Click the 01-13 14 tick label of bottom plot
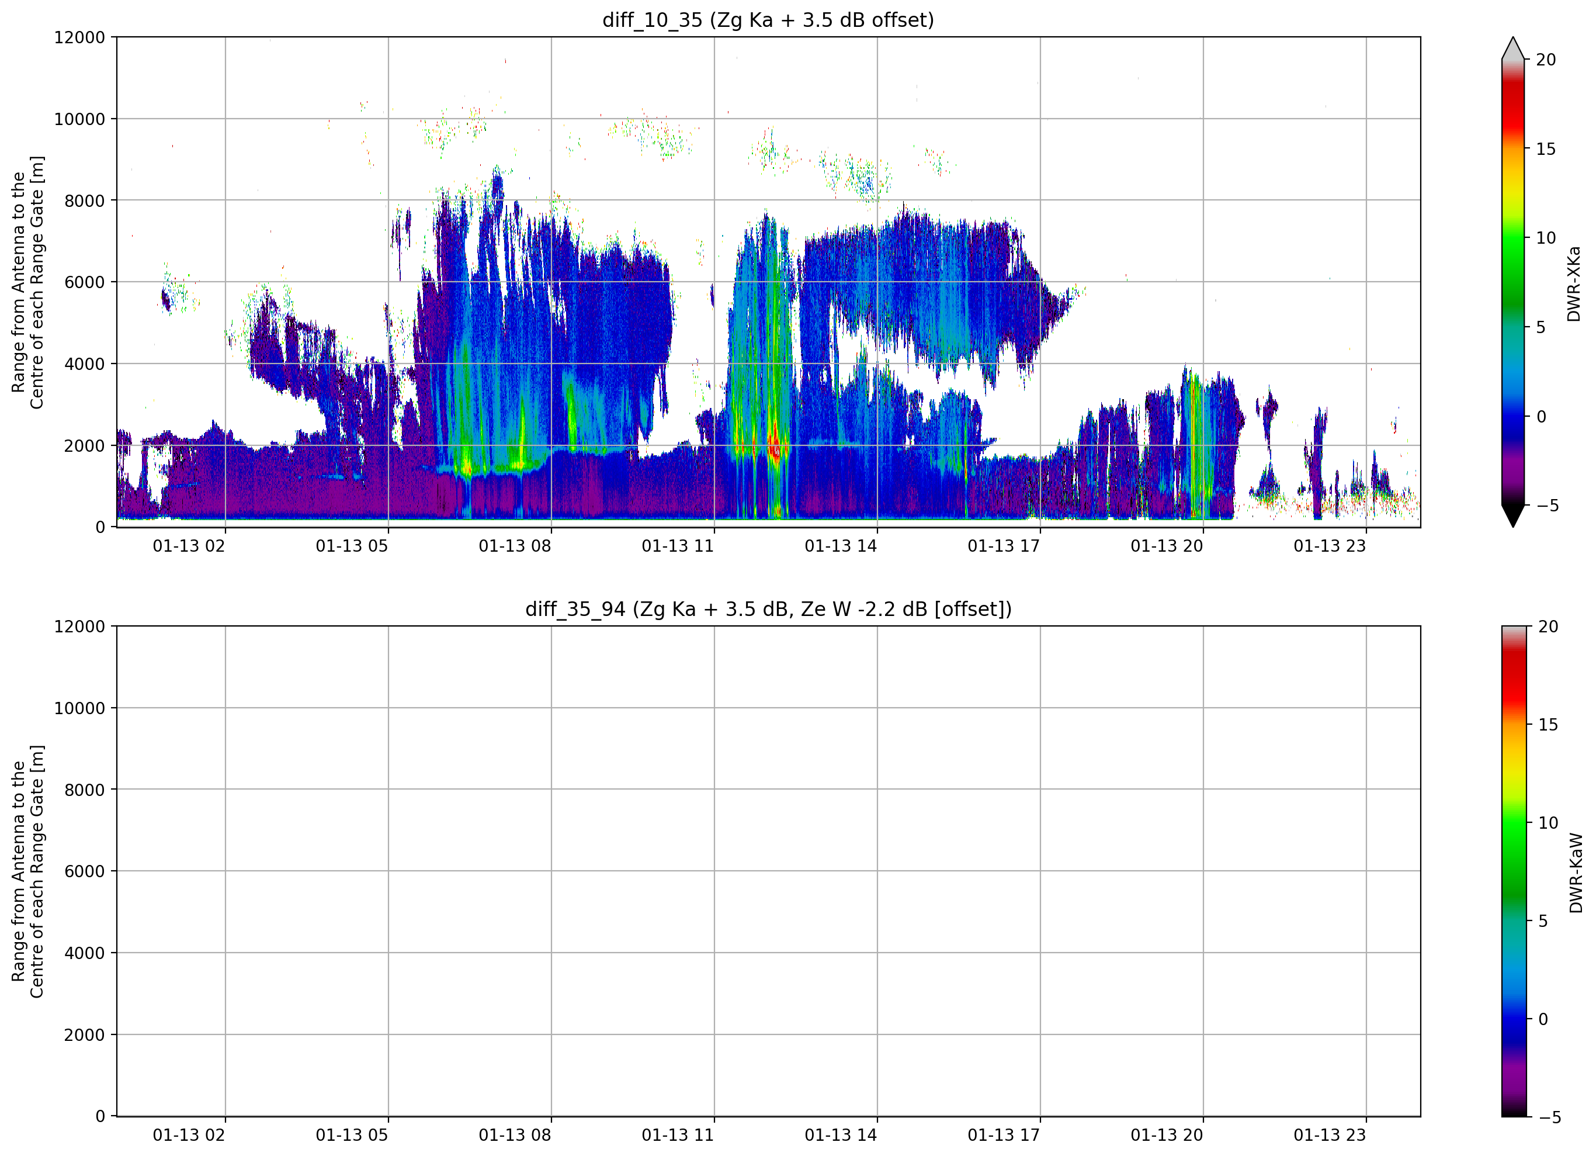 pos(840,1136)
